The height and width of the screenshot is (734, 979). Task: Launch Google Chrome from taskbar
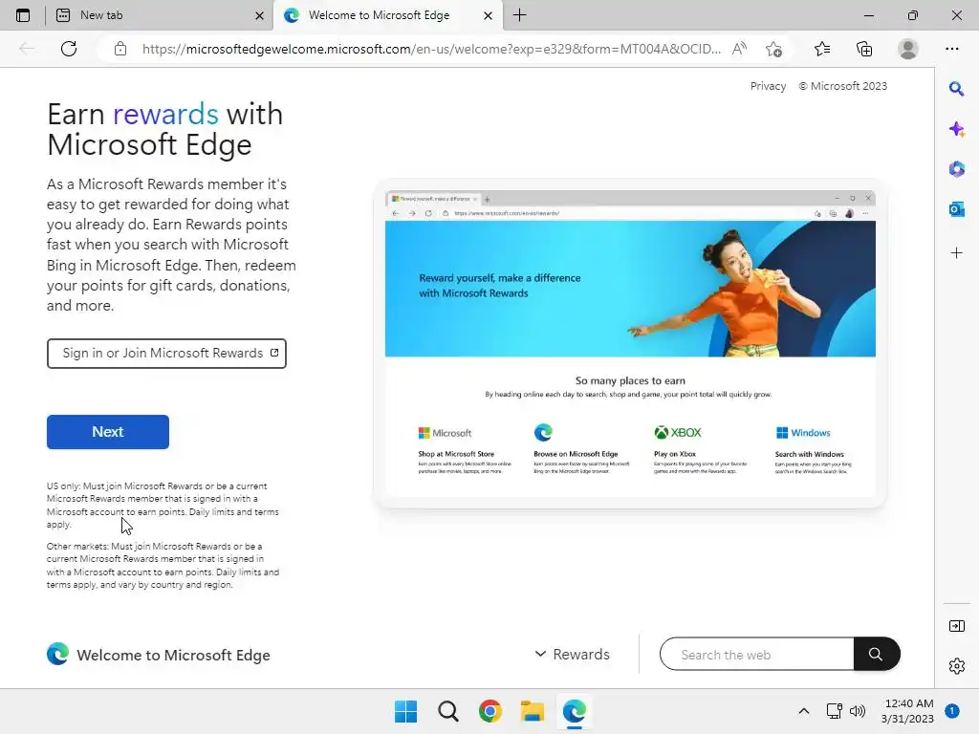[x=490, y=711]
